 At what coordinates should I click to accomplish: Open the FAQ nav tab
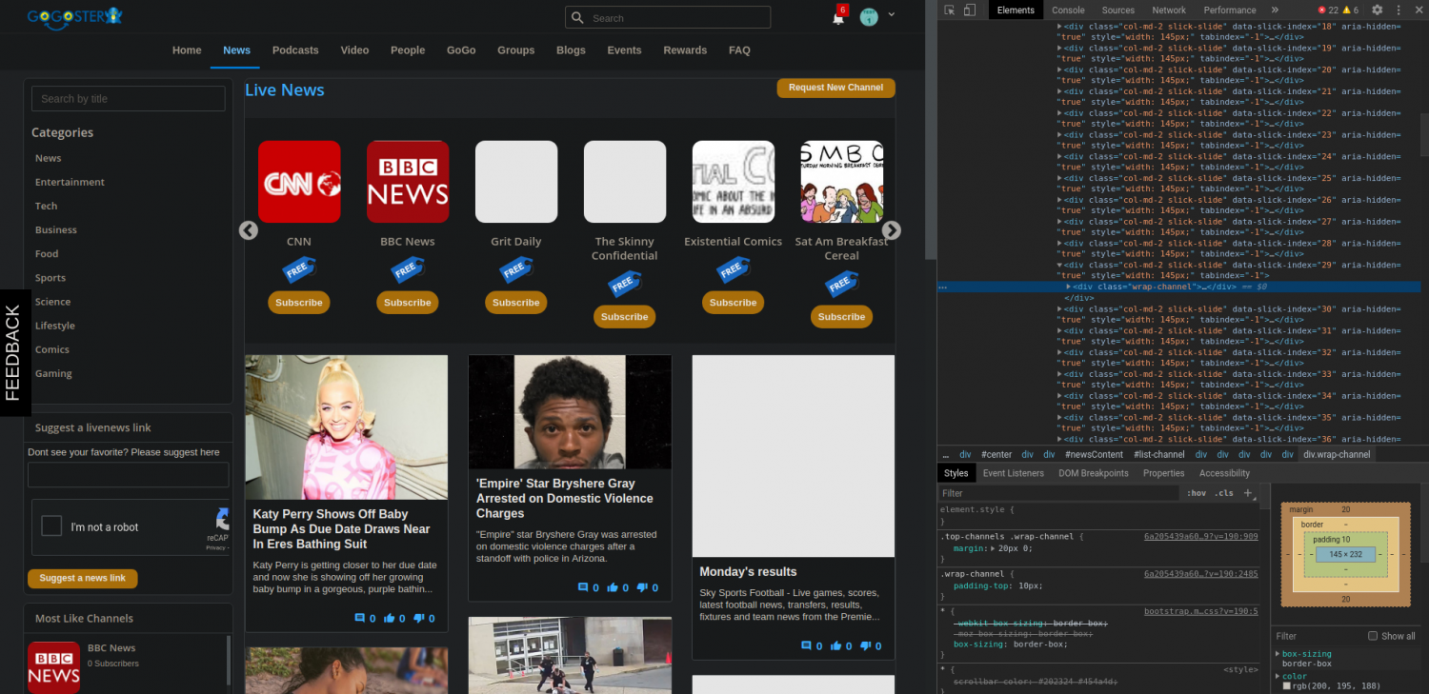(739, 50)
